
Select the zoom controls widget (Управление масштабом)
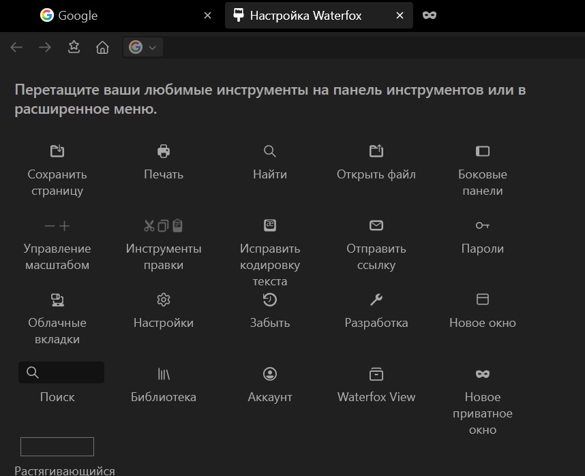point(57,226)
